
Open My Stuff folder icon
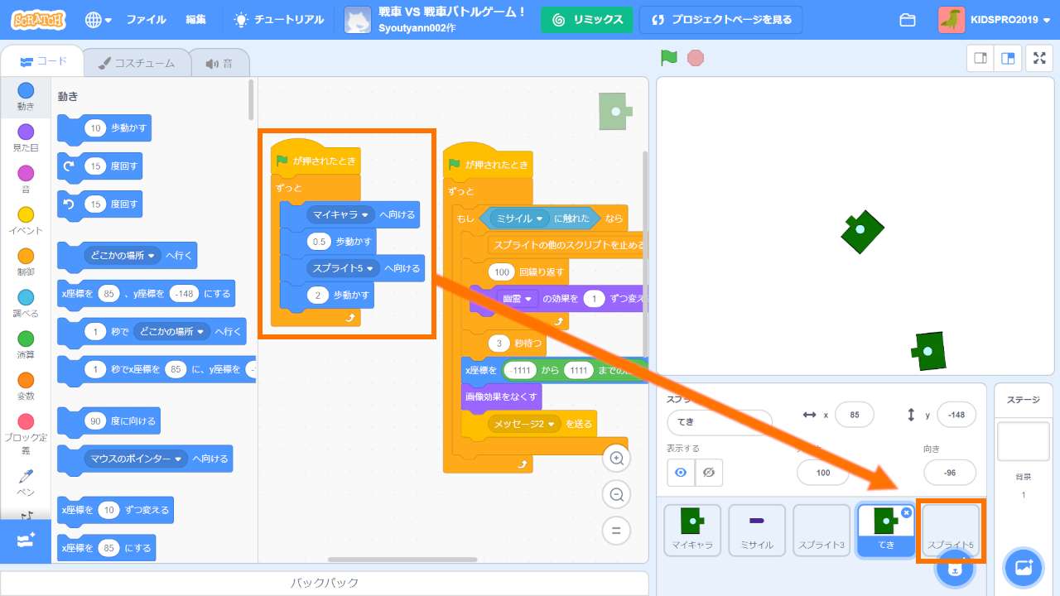[x=907, y=20]
